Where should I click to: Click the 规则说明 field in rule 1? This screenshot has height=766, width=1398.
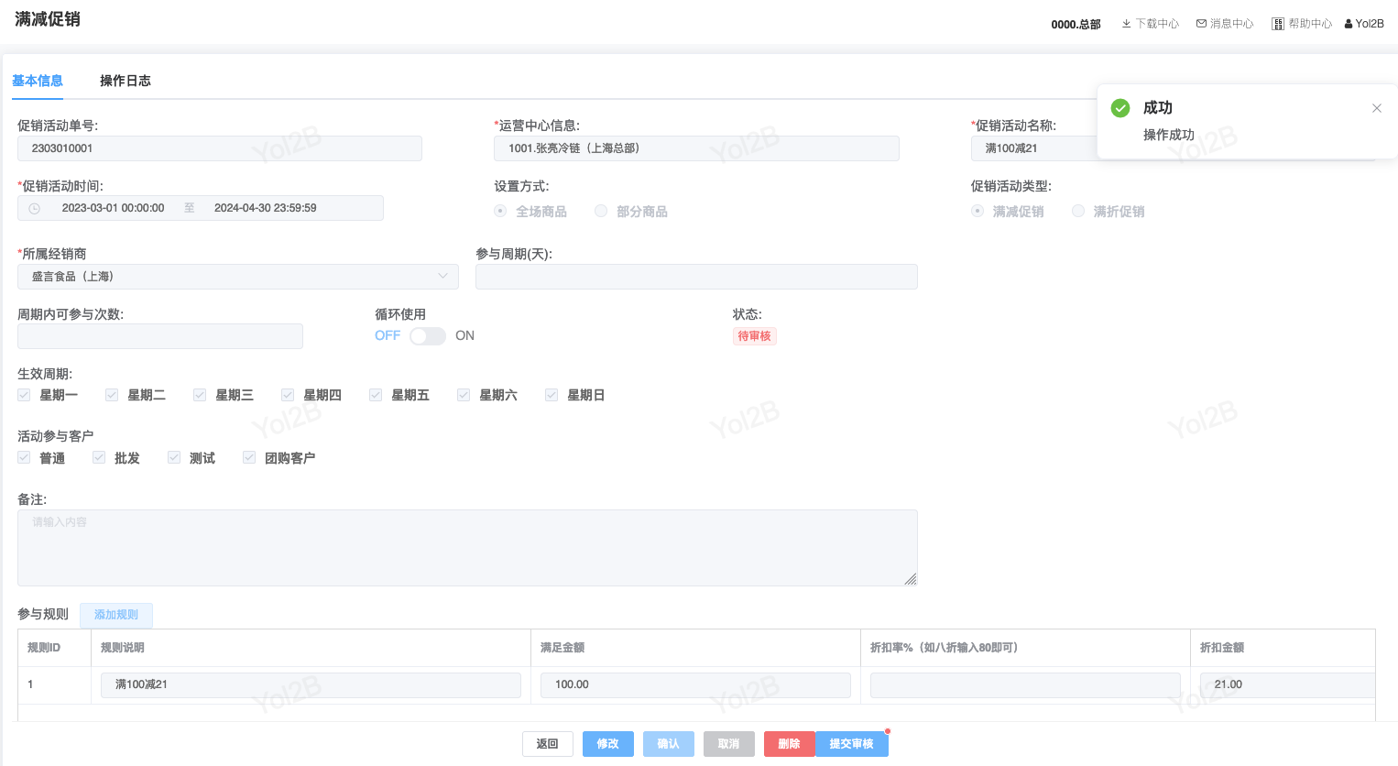[x=311, y=685]
